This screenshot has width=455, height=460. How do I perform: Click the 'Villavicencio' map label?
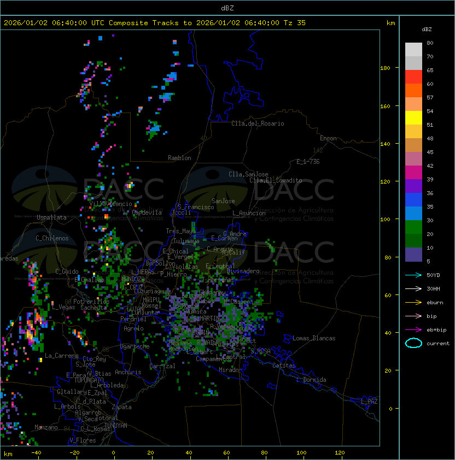click(110, 204)
